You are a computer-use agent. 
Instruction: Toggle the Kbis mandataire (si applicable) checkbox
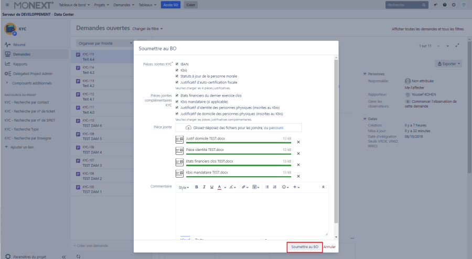177,101
